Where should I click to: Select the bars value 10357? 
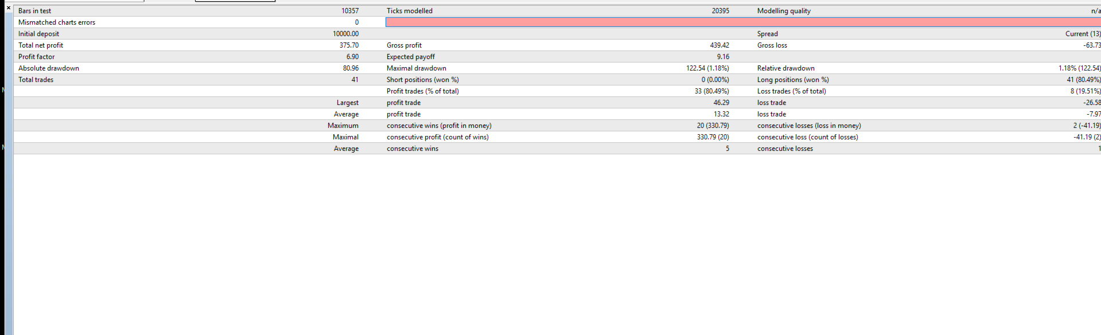tap(350, 11)
